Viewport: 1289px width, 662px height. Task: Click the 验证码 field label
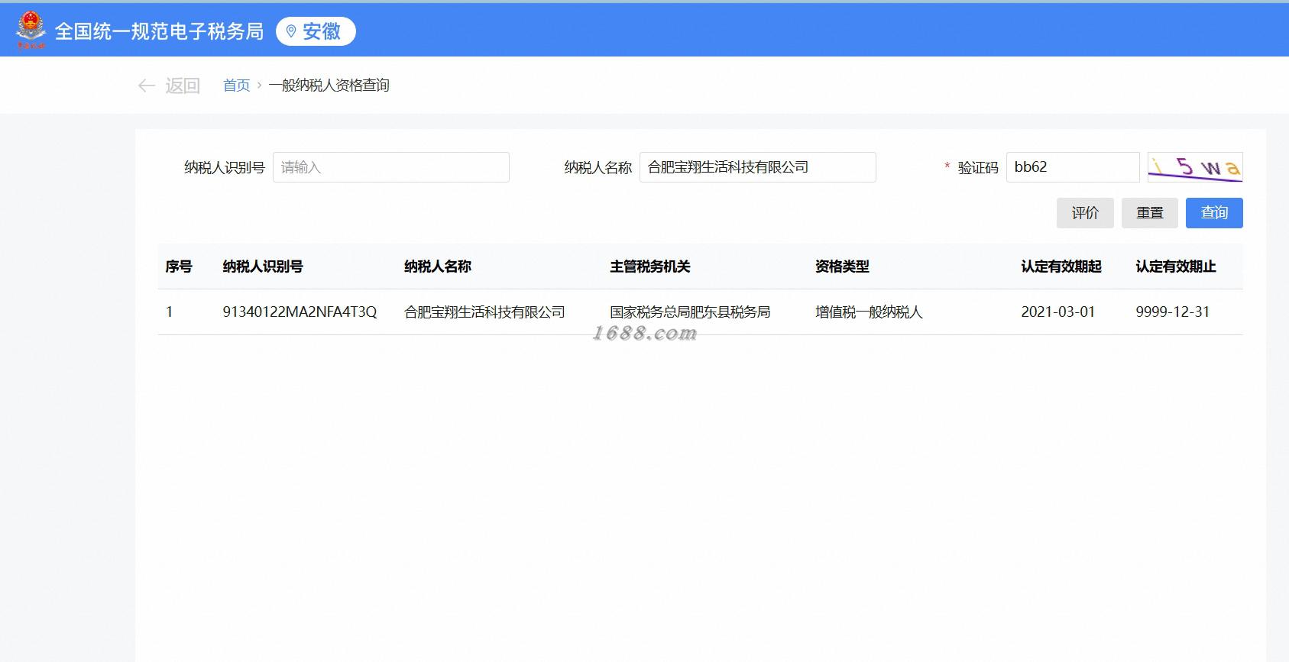978,167
